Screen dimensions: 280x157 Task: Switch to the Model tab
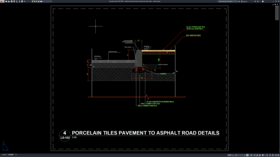pos(4,155)
